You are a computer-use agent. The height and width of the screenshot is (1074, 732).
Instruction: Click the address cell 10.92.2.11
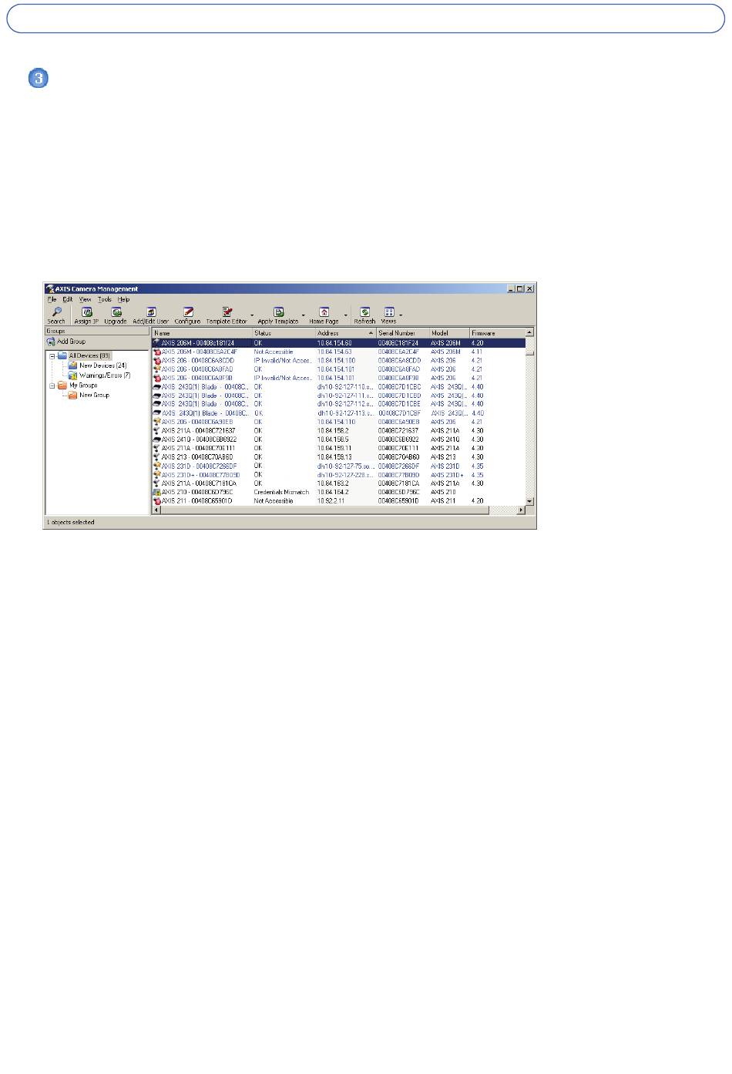[332, 501]
